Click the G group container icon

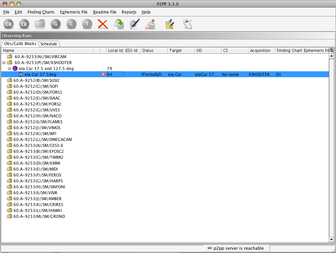pos(56,24)
